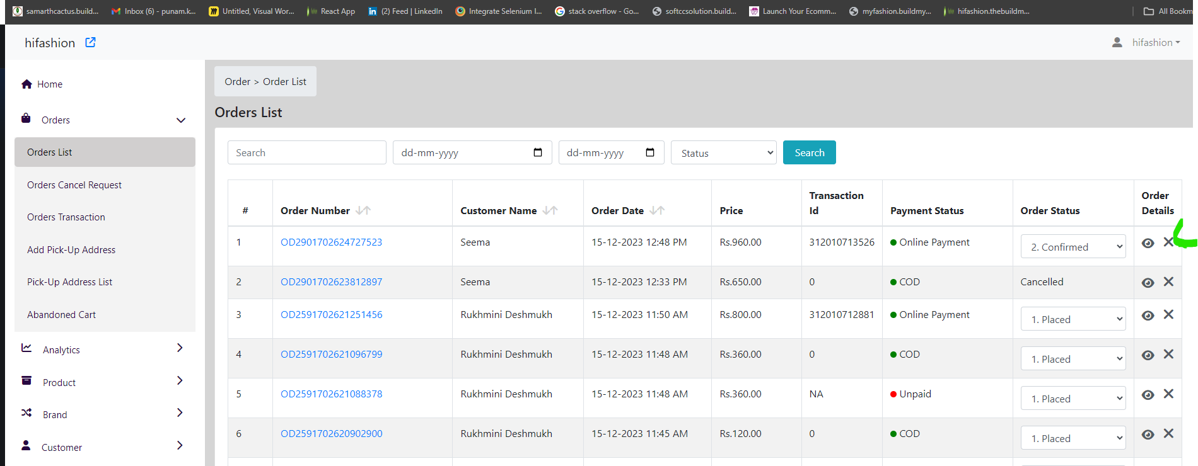The width and height of the screenshot is (1198, 466).
Task: Open status dropdown for order OD2591702621096799
Action: point(1073,358)
